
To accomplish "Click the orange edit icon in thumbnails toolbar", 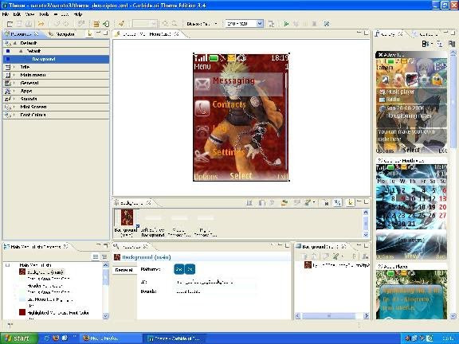I will click(284, 203).
